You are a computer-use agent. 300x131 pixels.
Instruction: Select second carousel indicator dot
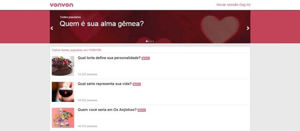[x=149, y=41]
